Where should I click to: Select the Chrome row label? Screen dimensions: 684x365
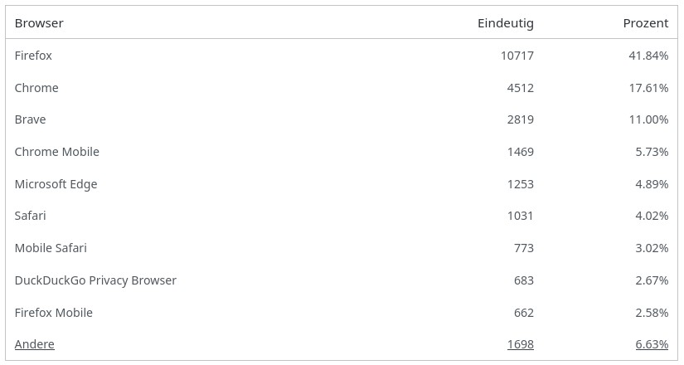coord(36,88)
